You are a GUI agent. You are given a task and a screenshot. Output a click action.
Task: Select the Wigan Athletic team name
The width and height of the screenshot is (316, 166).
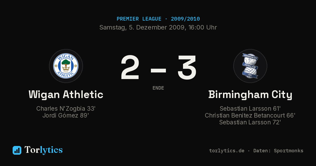tap(66, 94)
